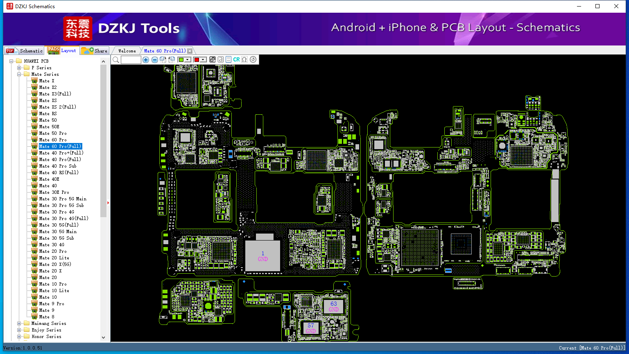Screen dimensions: 629x354
Task: Click the tree panel scroll-down arrow
Action: click(103, 338)
